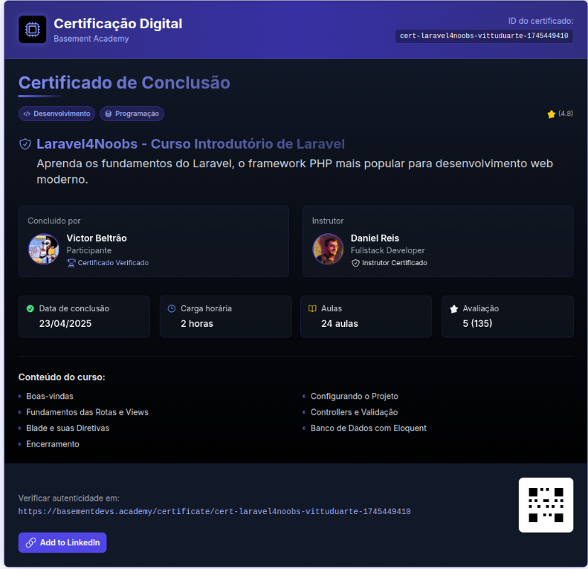
Task: Click the Certificação Digital heading
Action: [117, 24]
